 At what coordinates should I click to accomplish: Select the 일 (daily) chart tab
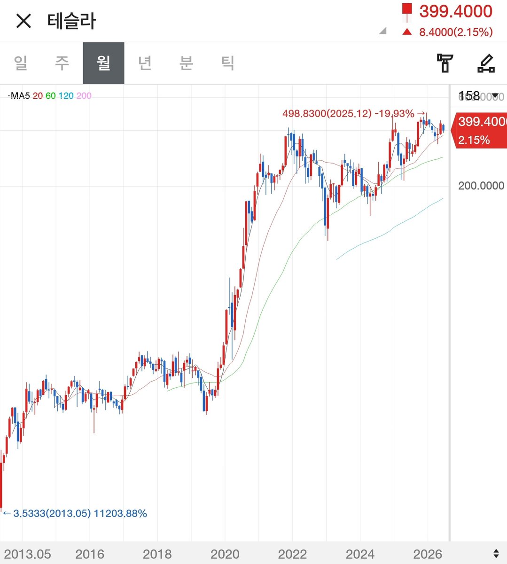21,63
